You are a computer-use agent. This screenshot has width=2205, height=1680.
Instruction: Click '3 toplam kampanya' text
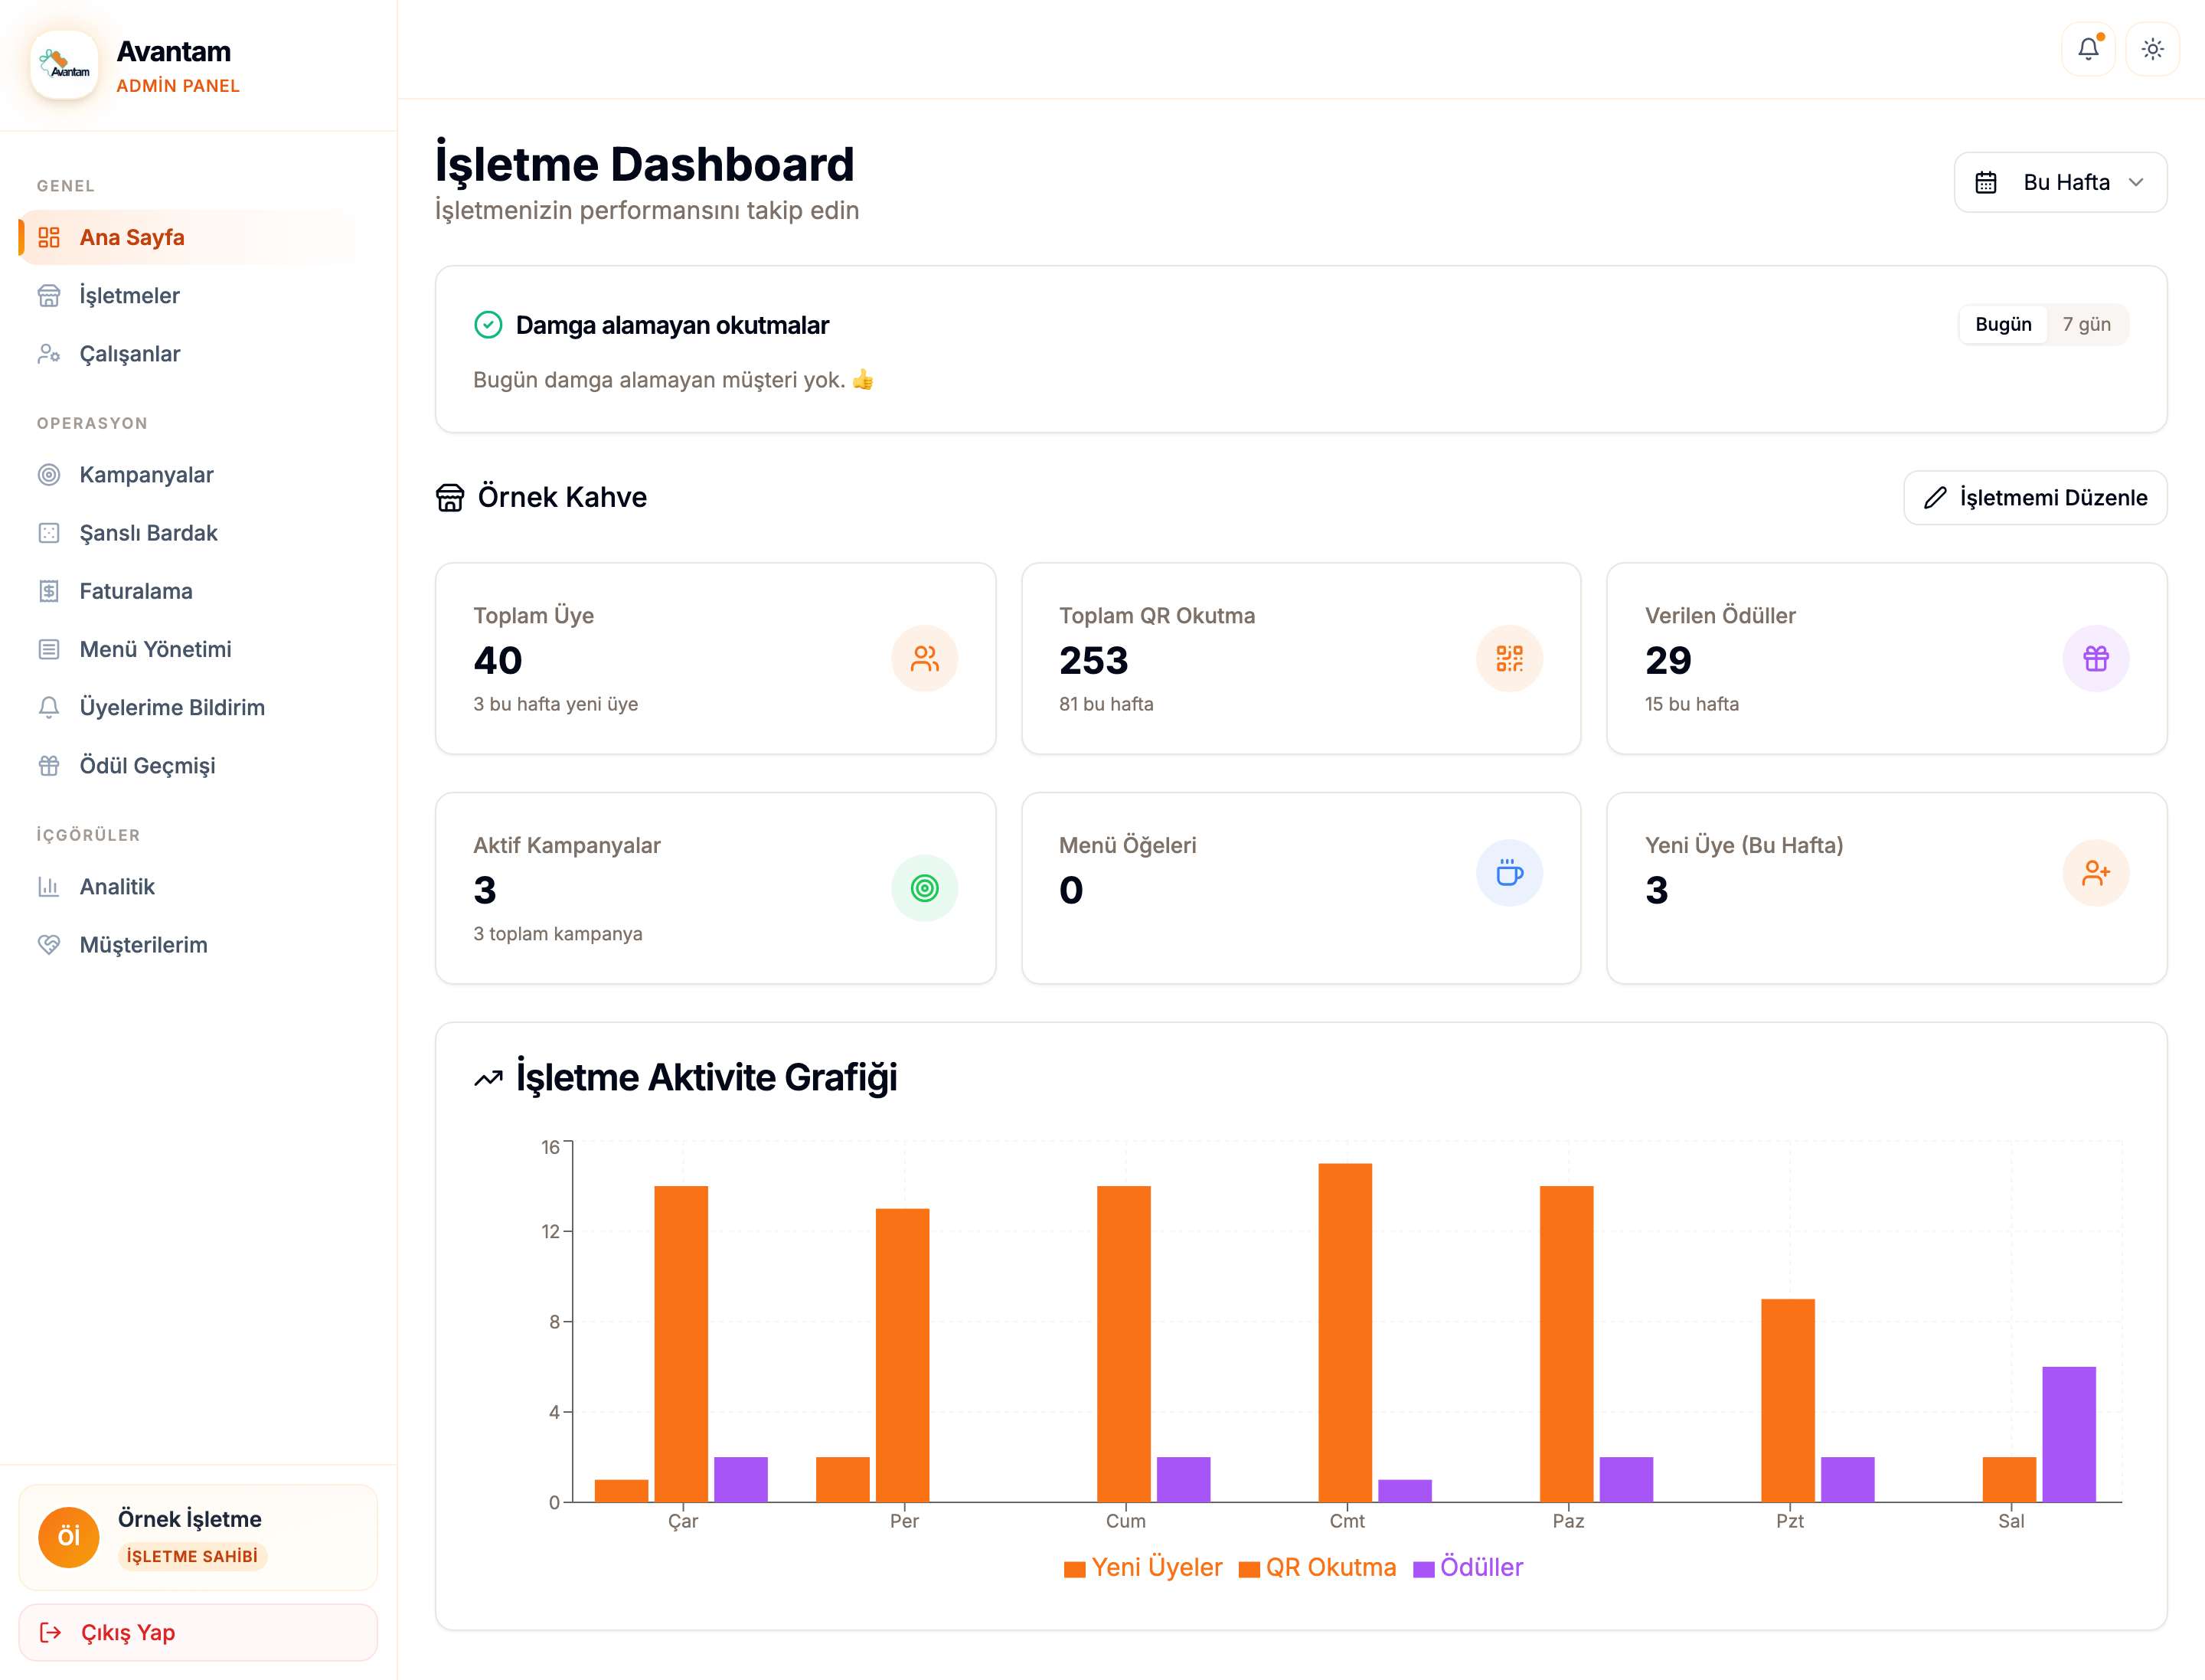(x=558, y=934)
